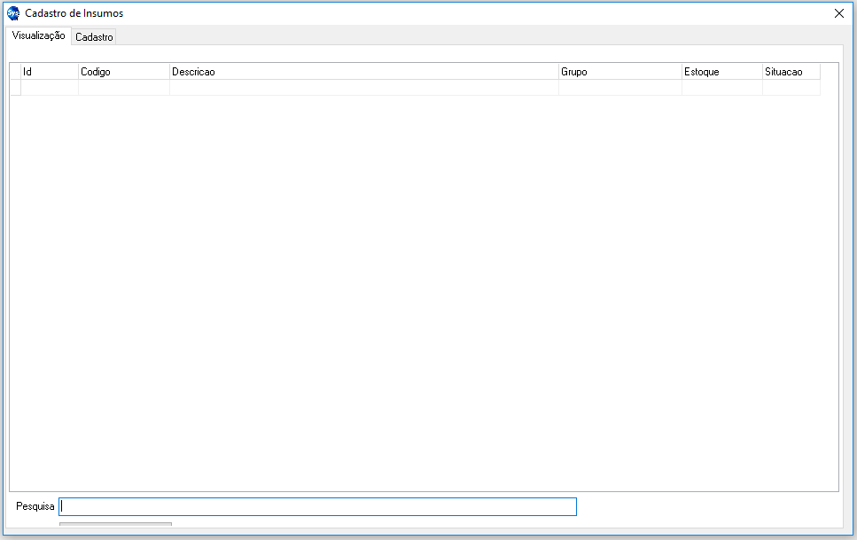Sort by the Codigo column header
Image resolution: width=857 pixels, height=540 pixels.
pyautogui.click(x=123, y=72)
